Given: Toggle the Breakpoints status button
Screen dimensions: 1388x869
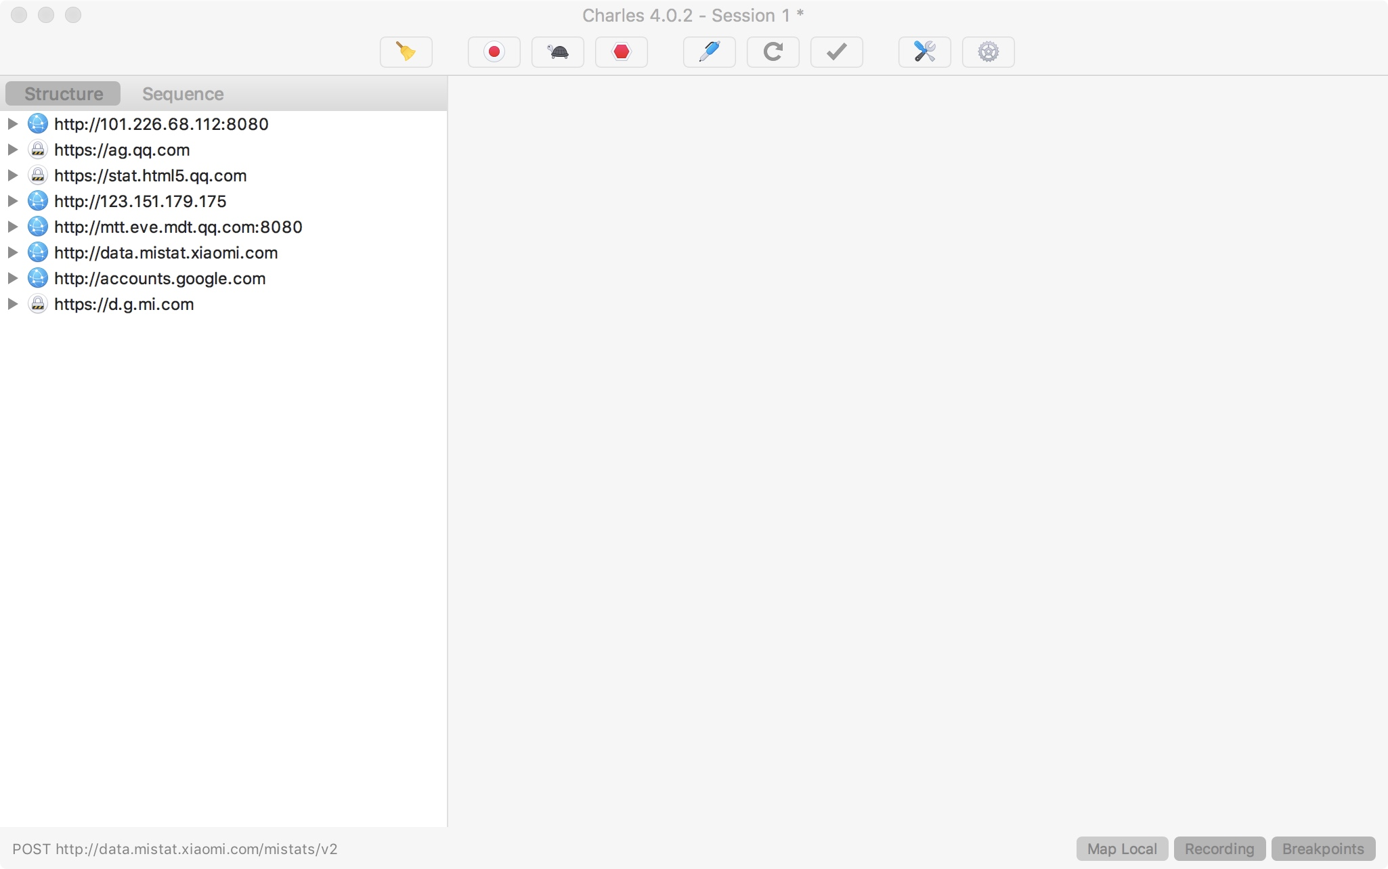Looking at the screenshot, I should (1322, 849).
